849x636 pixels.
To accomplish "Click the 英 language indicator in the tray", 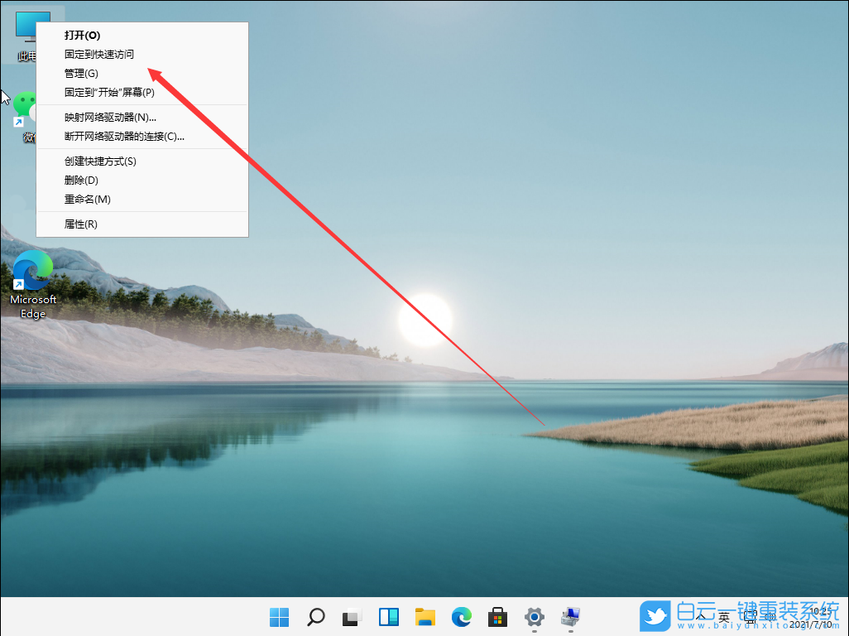I will pyautogui.click(x=722, y=618).
